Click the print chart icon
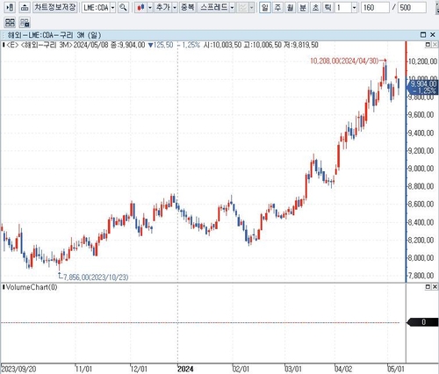The width and height of the screenshot is (439, 374). pyautogui.click(x=25, y=7)
